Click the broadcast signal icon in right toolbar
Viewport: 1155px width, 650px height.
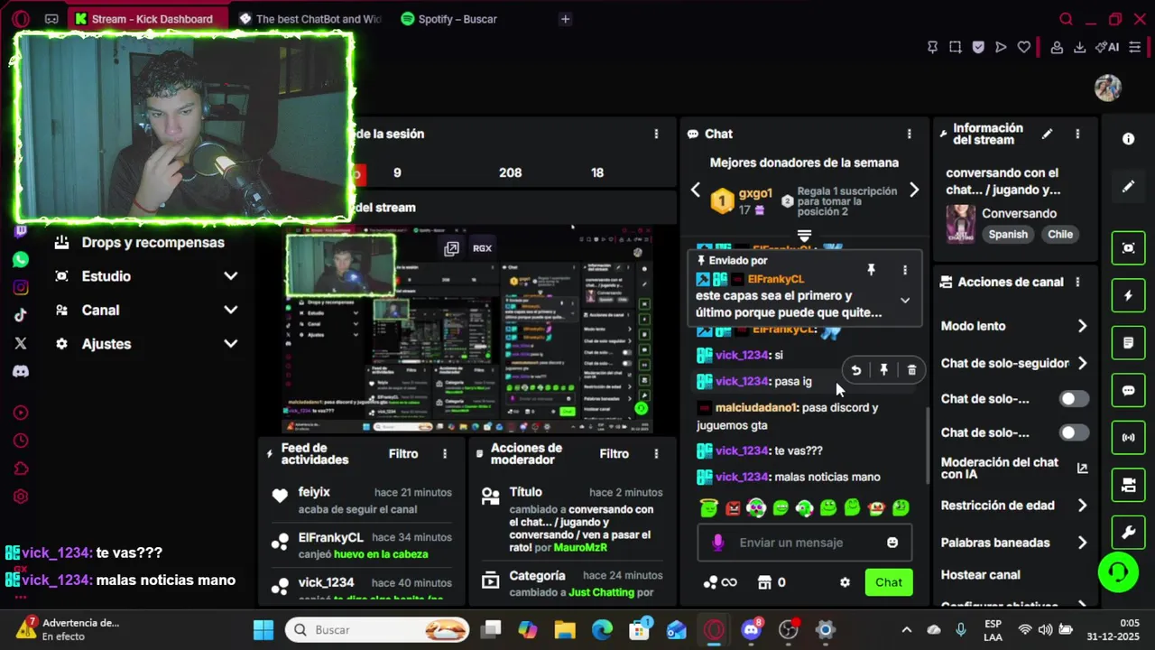click(1128, 438)
